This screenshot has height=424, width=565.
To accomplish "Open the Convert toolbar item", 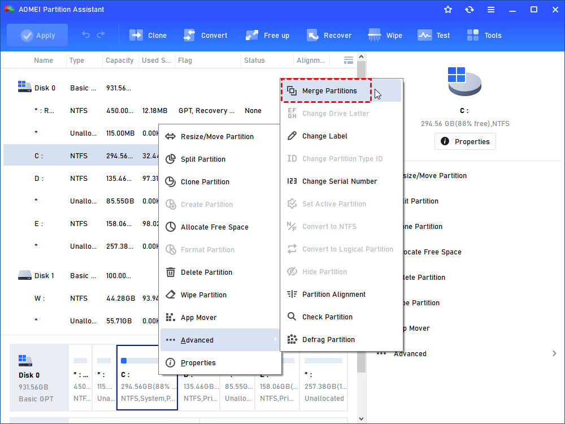I will click(205, 35).
